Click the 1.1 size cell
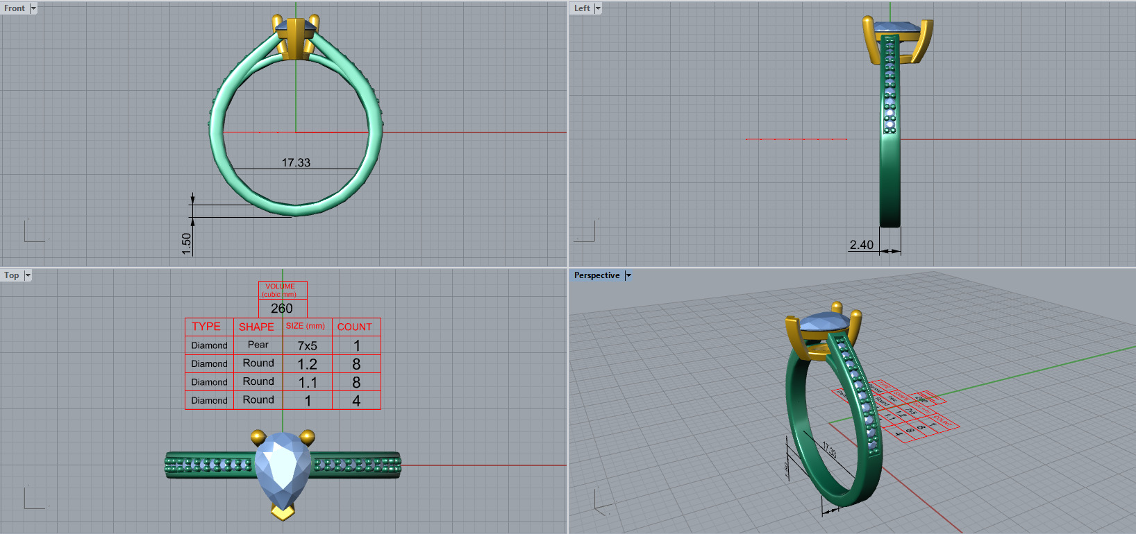 coord(308,382)
